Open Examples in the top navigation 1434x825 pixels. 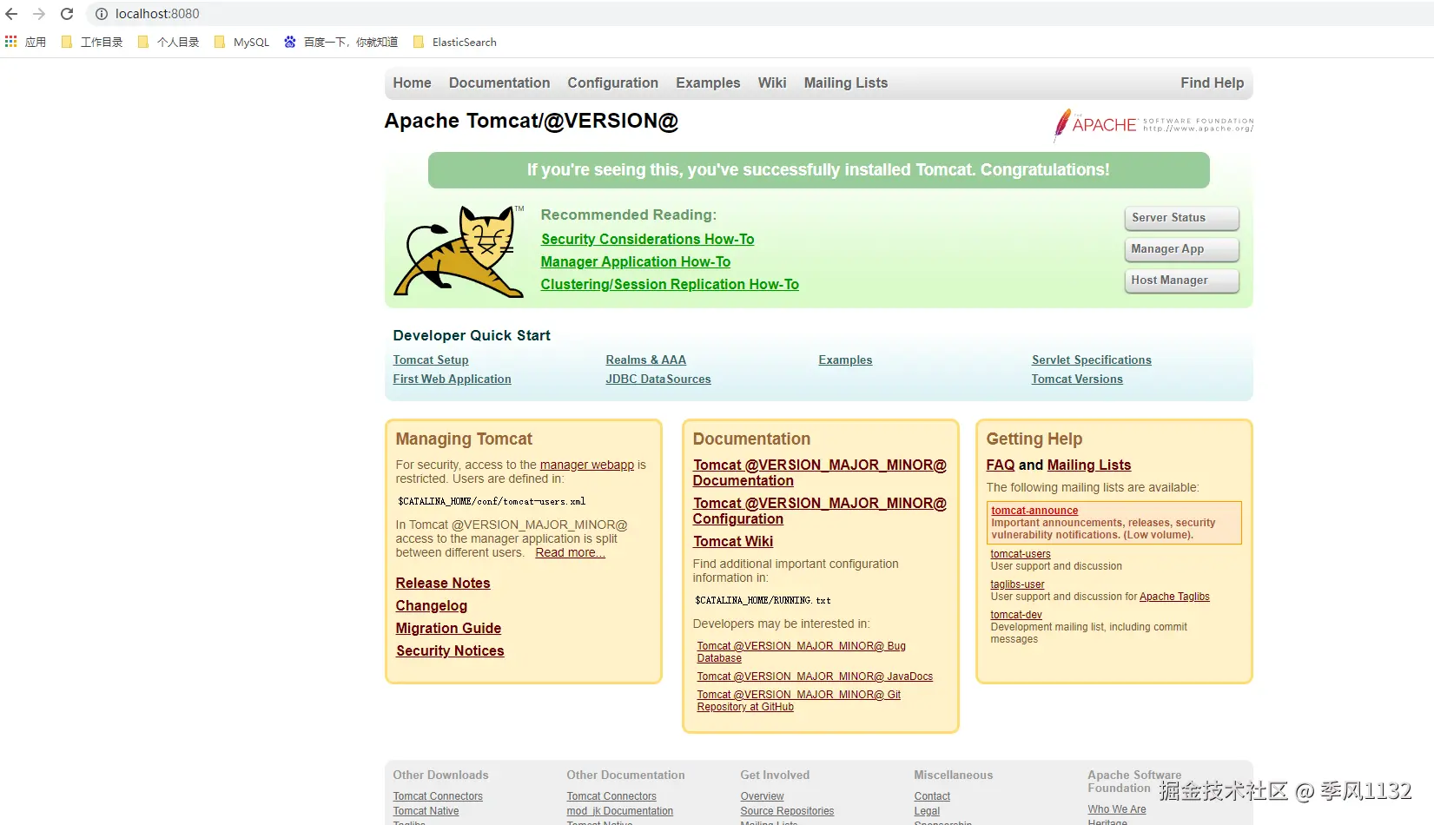pos(708,83)
